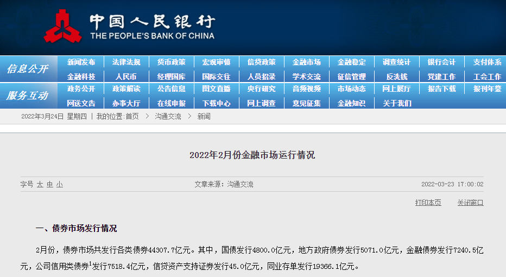Open 网上调查 navigation item
The width and height of the screenshot is (506, 277).
261,103
